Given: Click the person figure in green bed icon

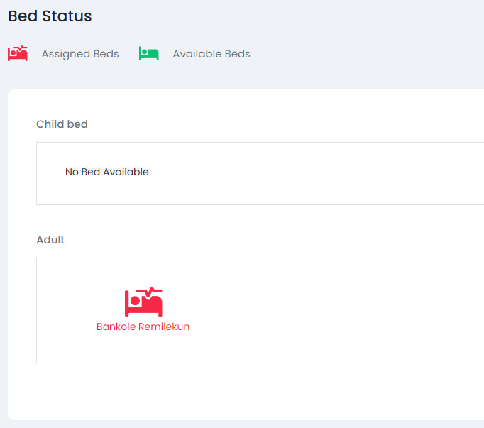Looking at the screenshot, I should [x=145, y=52].
